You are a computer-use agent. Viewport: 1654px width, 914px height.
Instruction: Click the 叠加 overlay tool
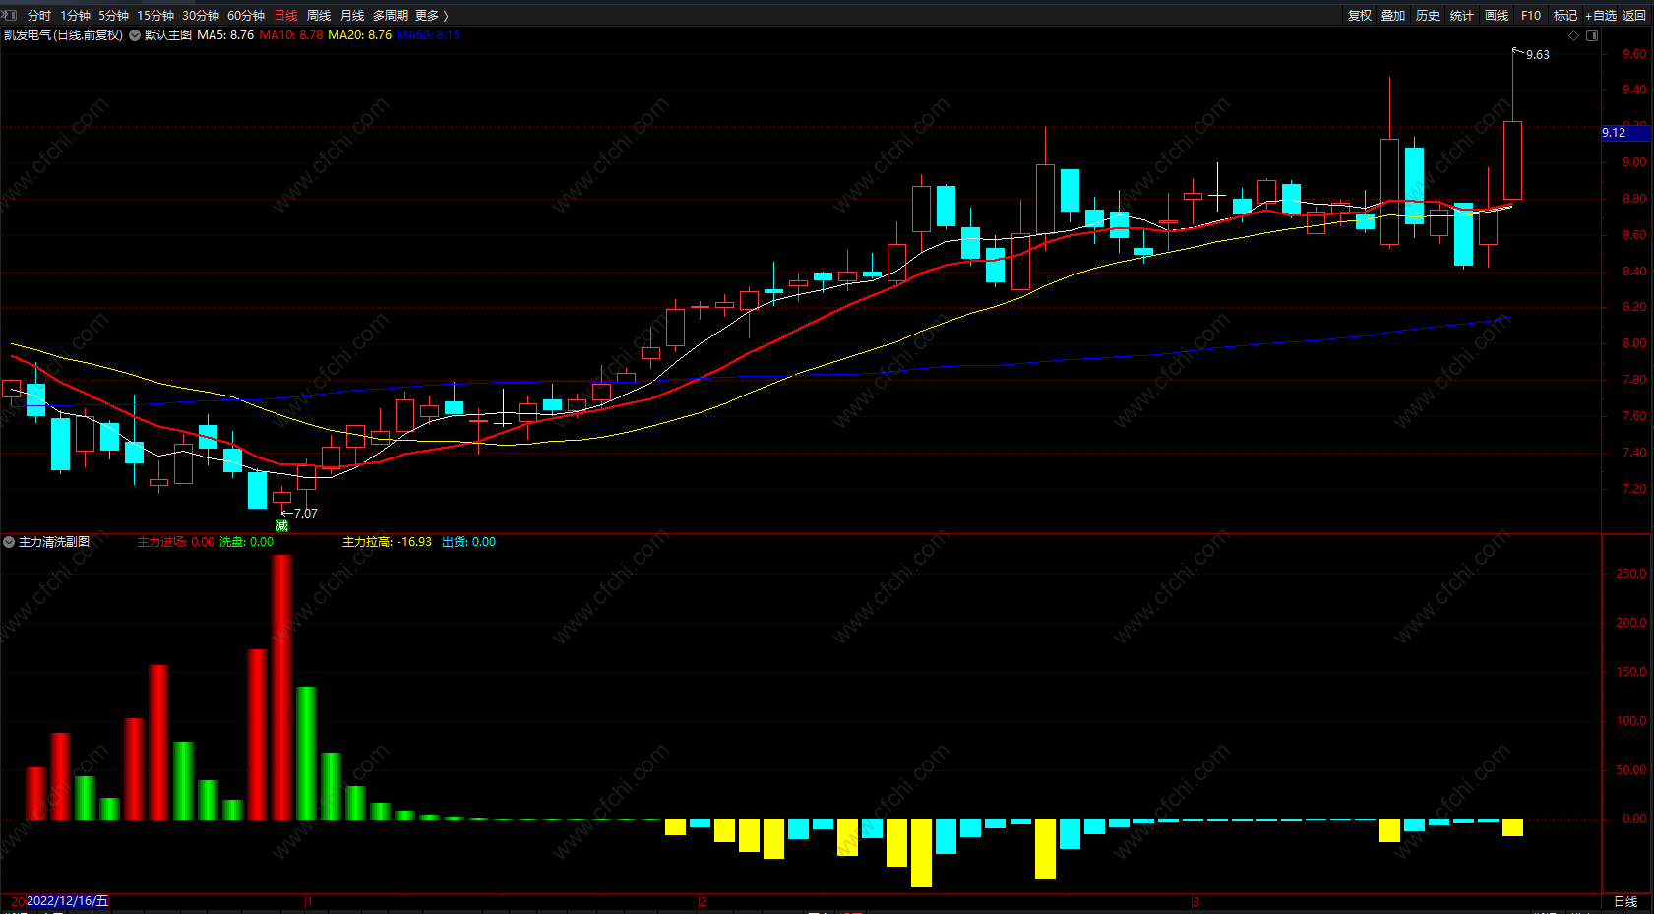pos(1393,16)
